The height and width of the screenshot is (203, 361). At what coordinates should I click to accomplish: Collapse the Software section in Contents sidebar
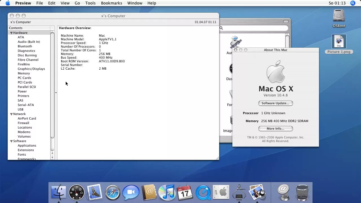pyautogui.click(x=11, y=141)
